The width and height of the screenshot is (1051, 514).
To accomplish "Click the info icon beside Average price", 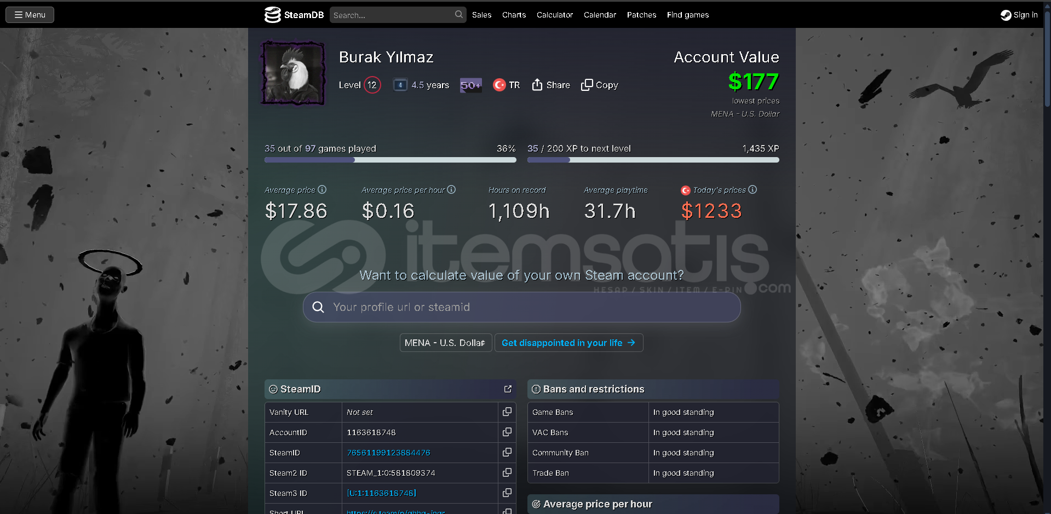I will click(322, 189).
